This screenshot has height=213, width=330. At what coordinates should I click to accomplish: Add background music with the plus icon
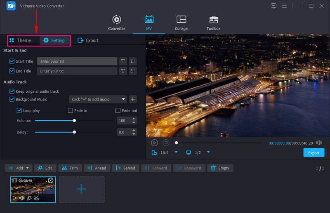pos(132,99)
